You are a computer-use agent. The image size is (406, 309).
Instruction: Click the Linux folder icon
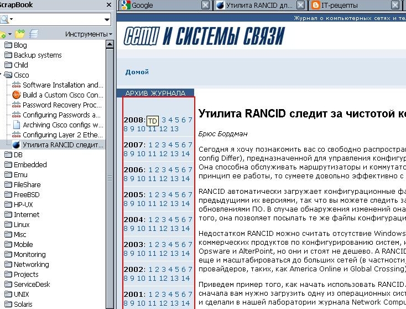click(8, 224)
